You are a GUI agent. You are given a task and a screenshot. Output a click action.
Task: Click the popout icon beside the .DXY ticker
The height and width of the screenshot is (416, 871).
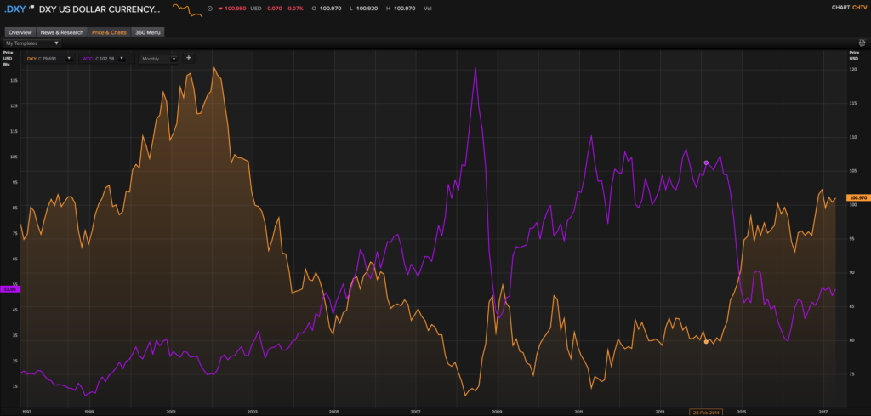click(32, 8)
